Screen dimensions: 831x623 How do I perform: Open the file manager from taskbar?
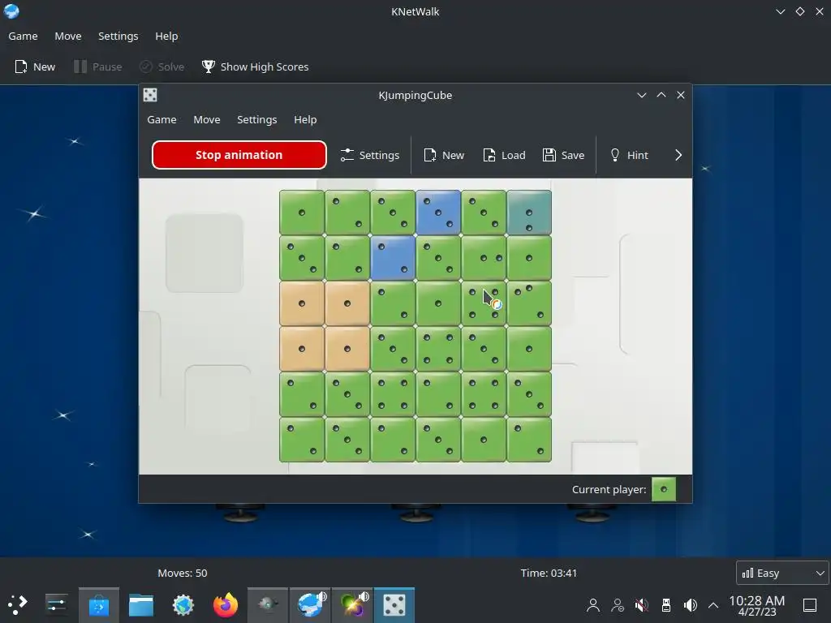tap(141, 604)
